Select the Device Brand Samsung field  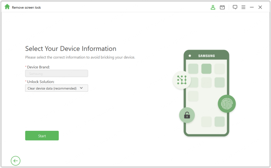(56, 74)
